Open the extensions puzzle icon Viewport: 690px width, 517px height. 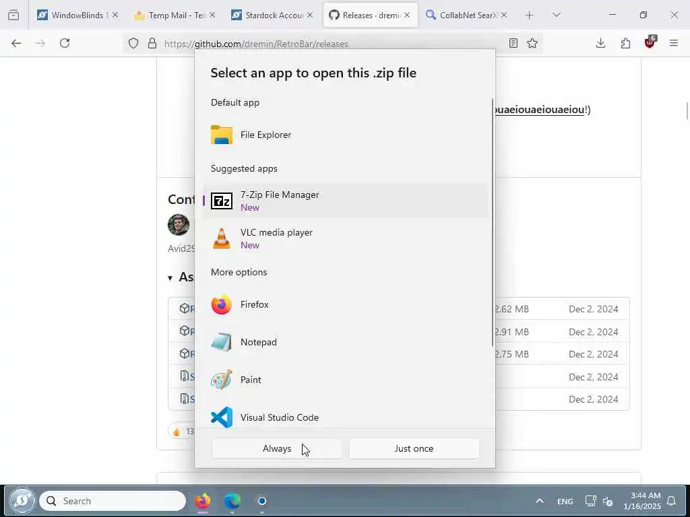tap(625, 43)
